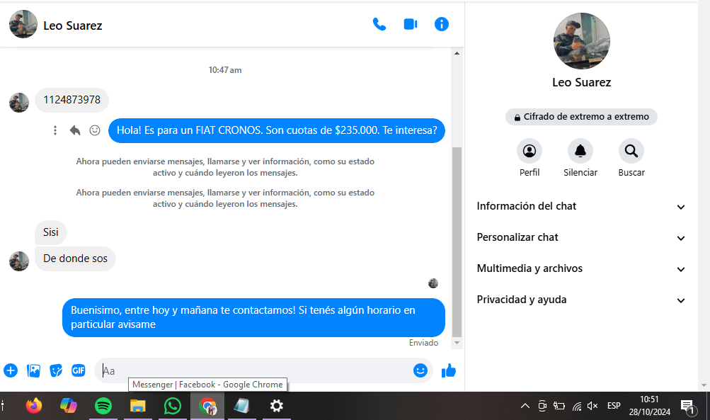The height and width of the screenshot is (420, 710).
Task: Open Wi-Fi network settings in tray
Action: 576,406
